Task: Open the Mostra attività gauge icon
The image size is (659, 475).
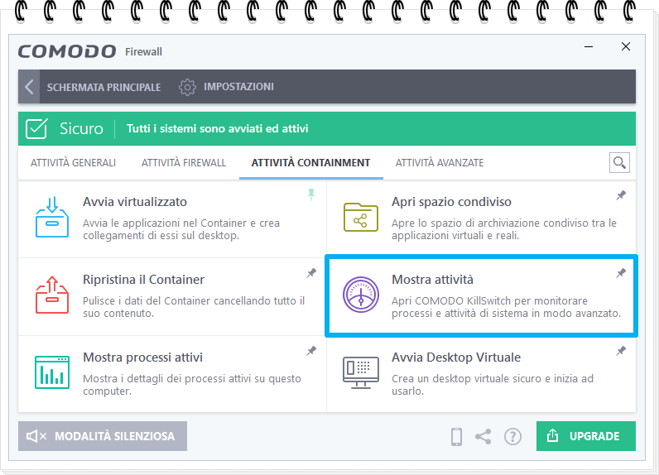Action: click(x=360, y=295)
